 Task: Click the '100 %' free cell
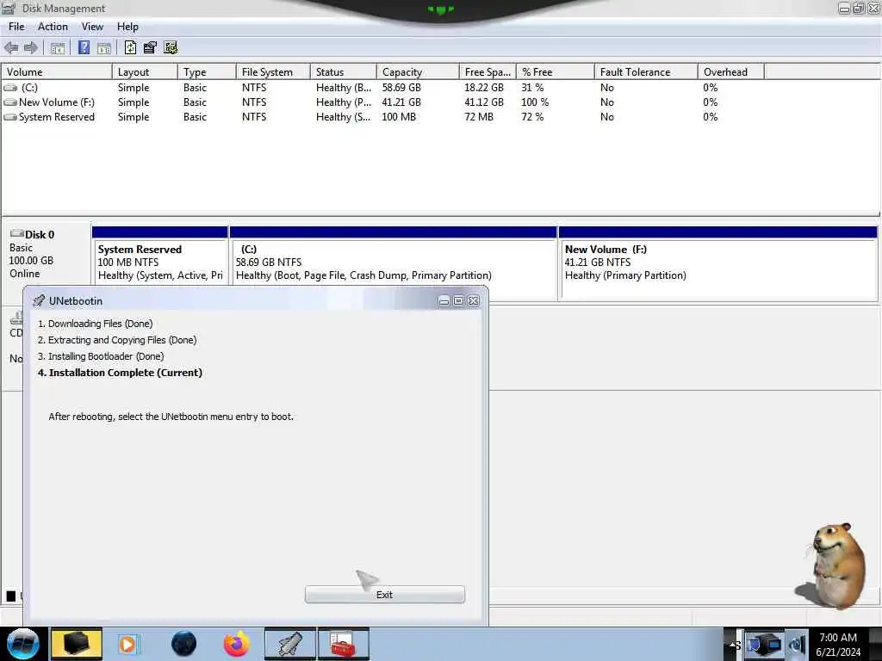point(534,102)
